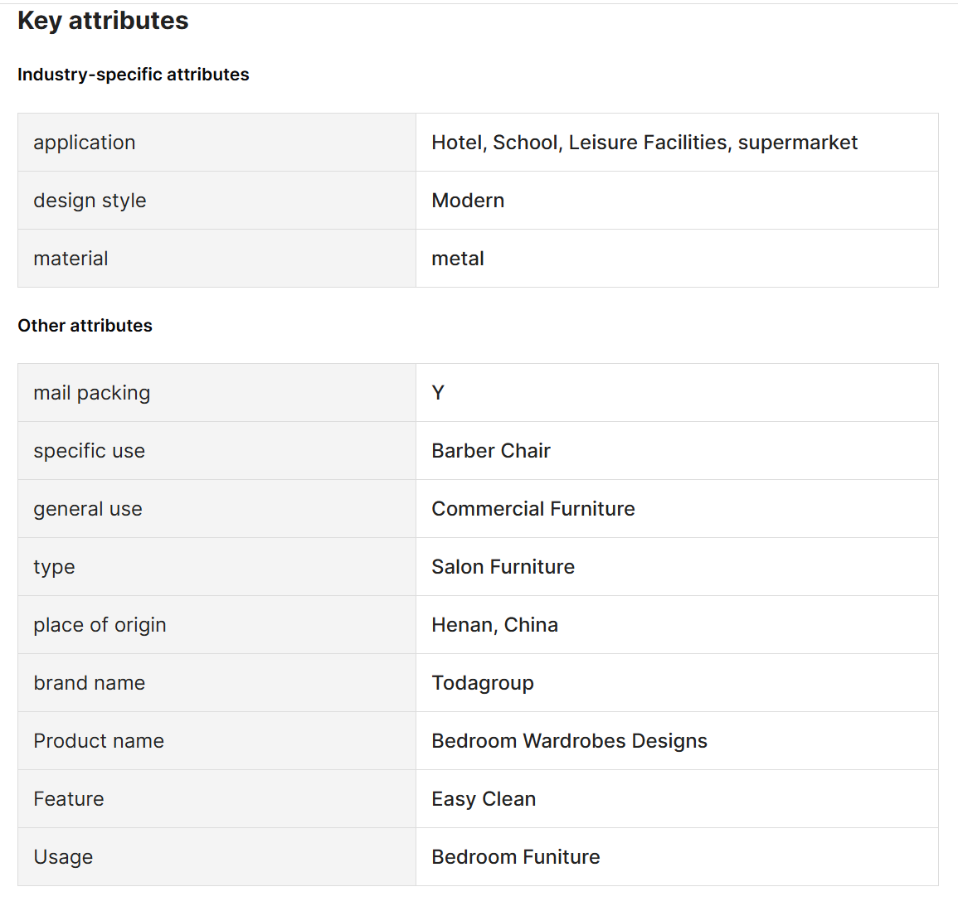Click the metal material value

(x=458, y=259)
